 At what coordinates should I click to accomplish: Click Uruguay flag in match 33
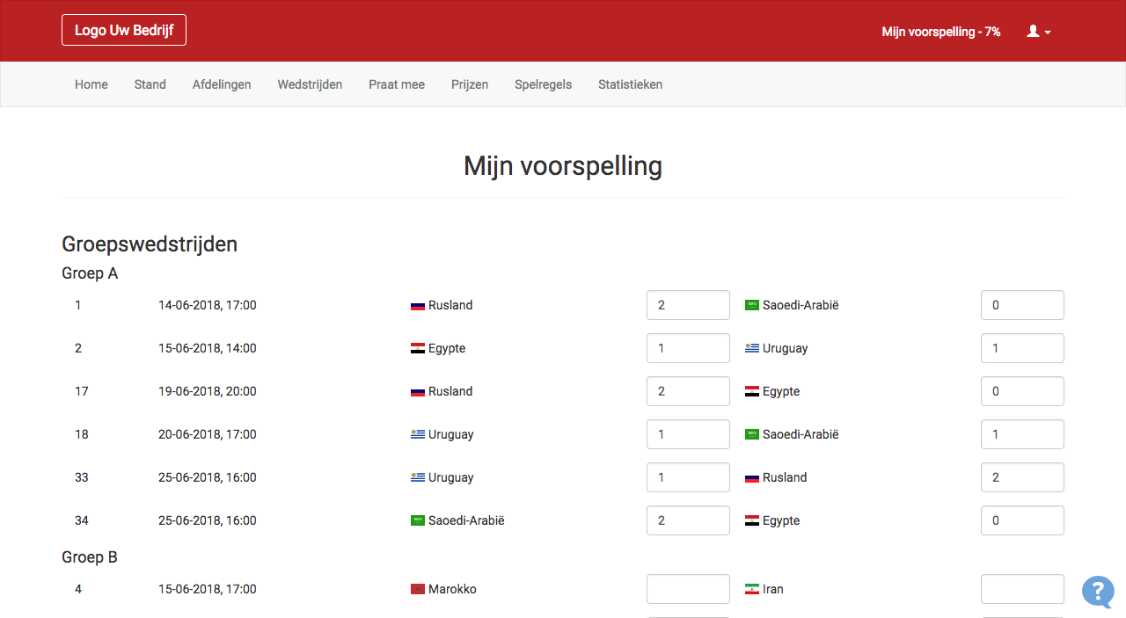tap(418, 477)
